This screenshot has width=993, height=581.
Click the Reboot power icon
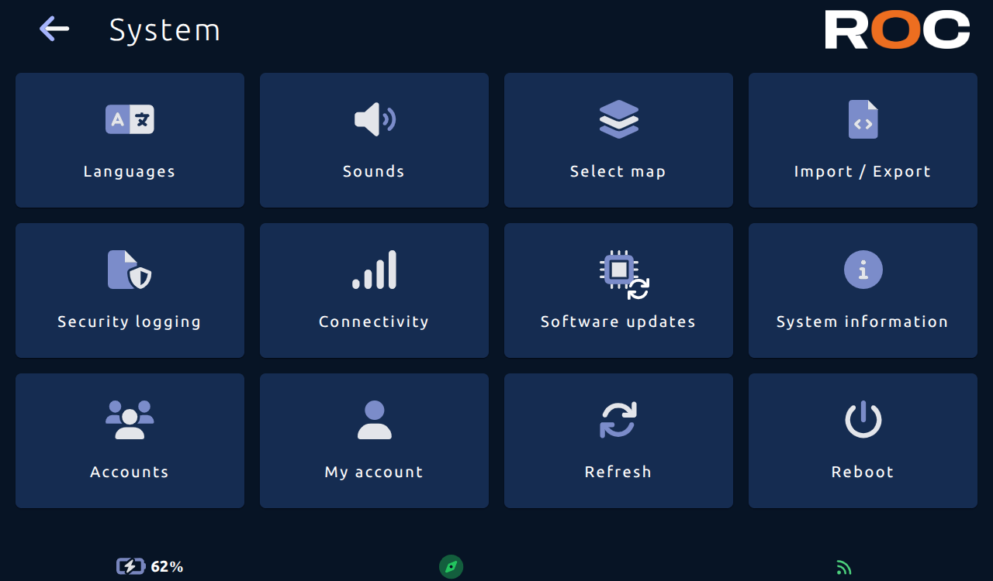(x=863, y=420)
